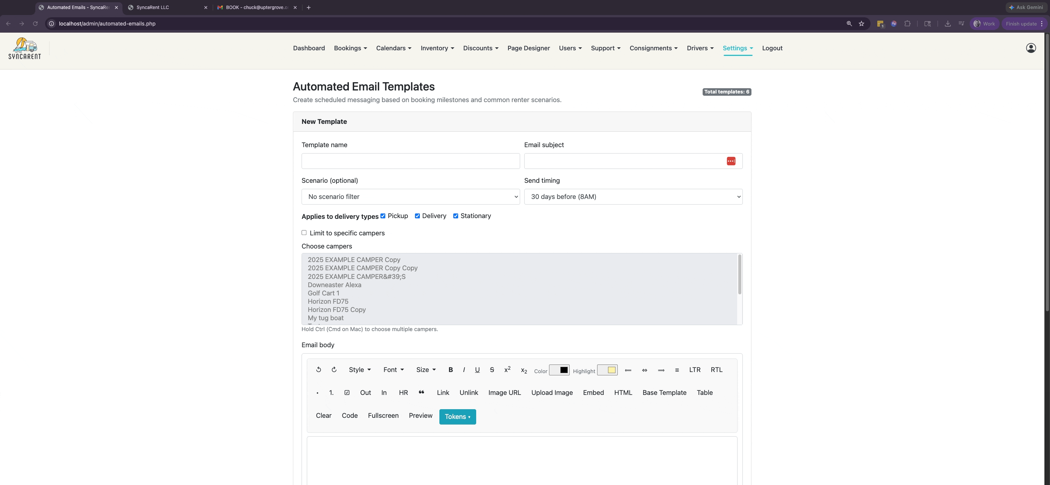This screenshot has height=485, width=1050.
Task: Center align text in the editor
Action: (644, 370)
